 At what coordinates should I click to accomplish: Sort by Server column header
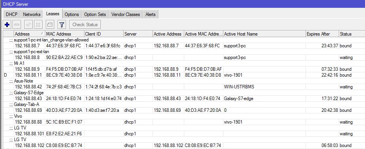(x=138, y=34)
